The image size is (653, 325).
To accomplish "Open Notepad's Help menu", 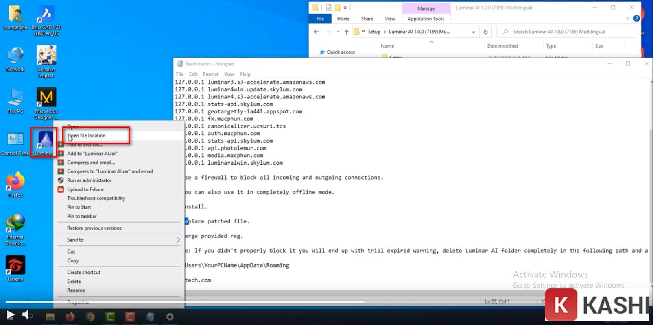I will point(245,74).
